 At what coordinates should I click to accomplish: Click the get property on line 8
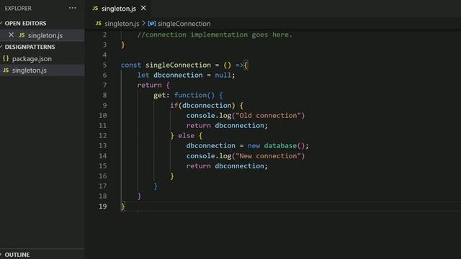[160, 95]
